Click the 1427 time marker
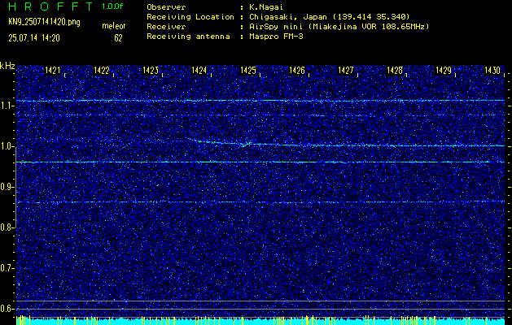 (345, 71)
